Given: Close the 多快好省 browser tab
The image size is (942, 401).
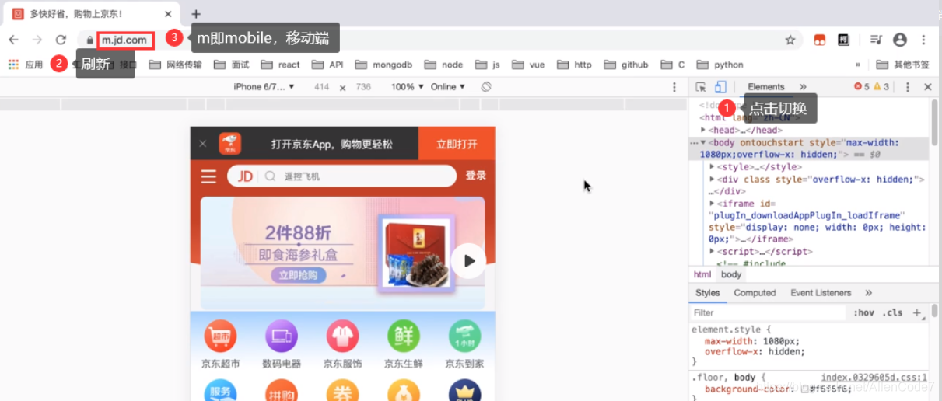Looking at the screenshot, I should coord(169,14).
